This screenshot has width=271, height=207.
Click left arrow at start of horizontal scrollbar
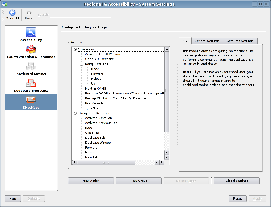[x=75, y=162]
